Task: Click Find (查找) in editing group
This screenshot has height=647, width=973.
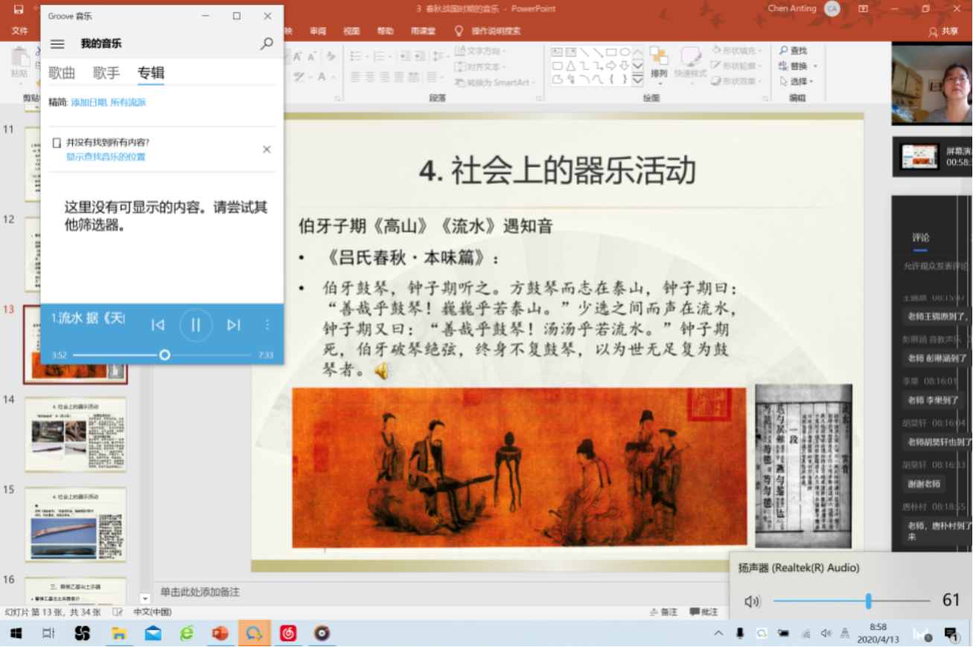Action: (793, 51)
